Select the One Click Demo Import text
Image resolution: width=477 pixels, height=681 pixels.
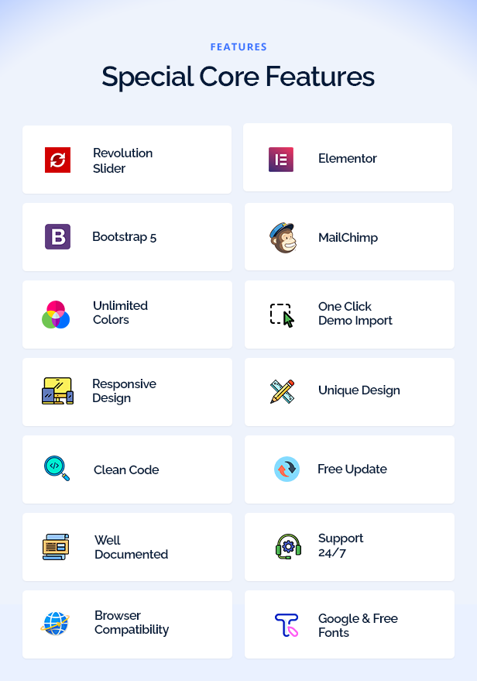(355, 314)
